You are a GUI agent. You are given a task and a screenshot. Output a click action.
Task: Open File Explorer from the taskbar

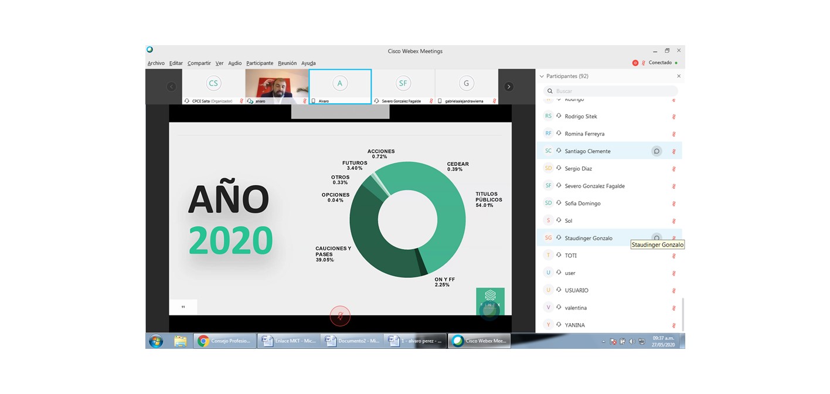[181, 341]
